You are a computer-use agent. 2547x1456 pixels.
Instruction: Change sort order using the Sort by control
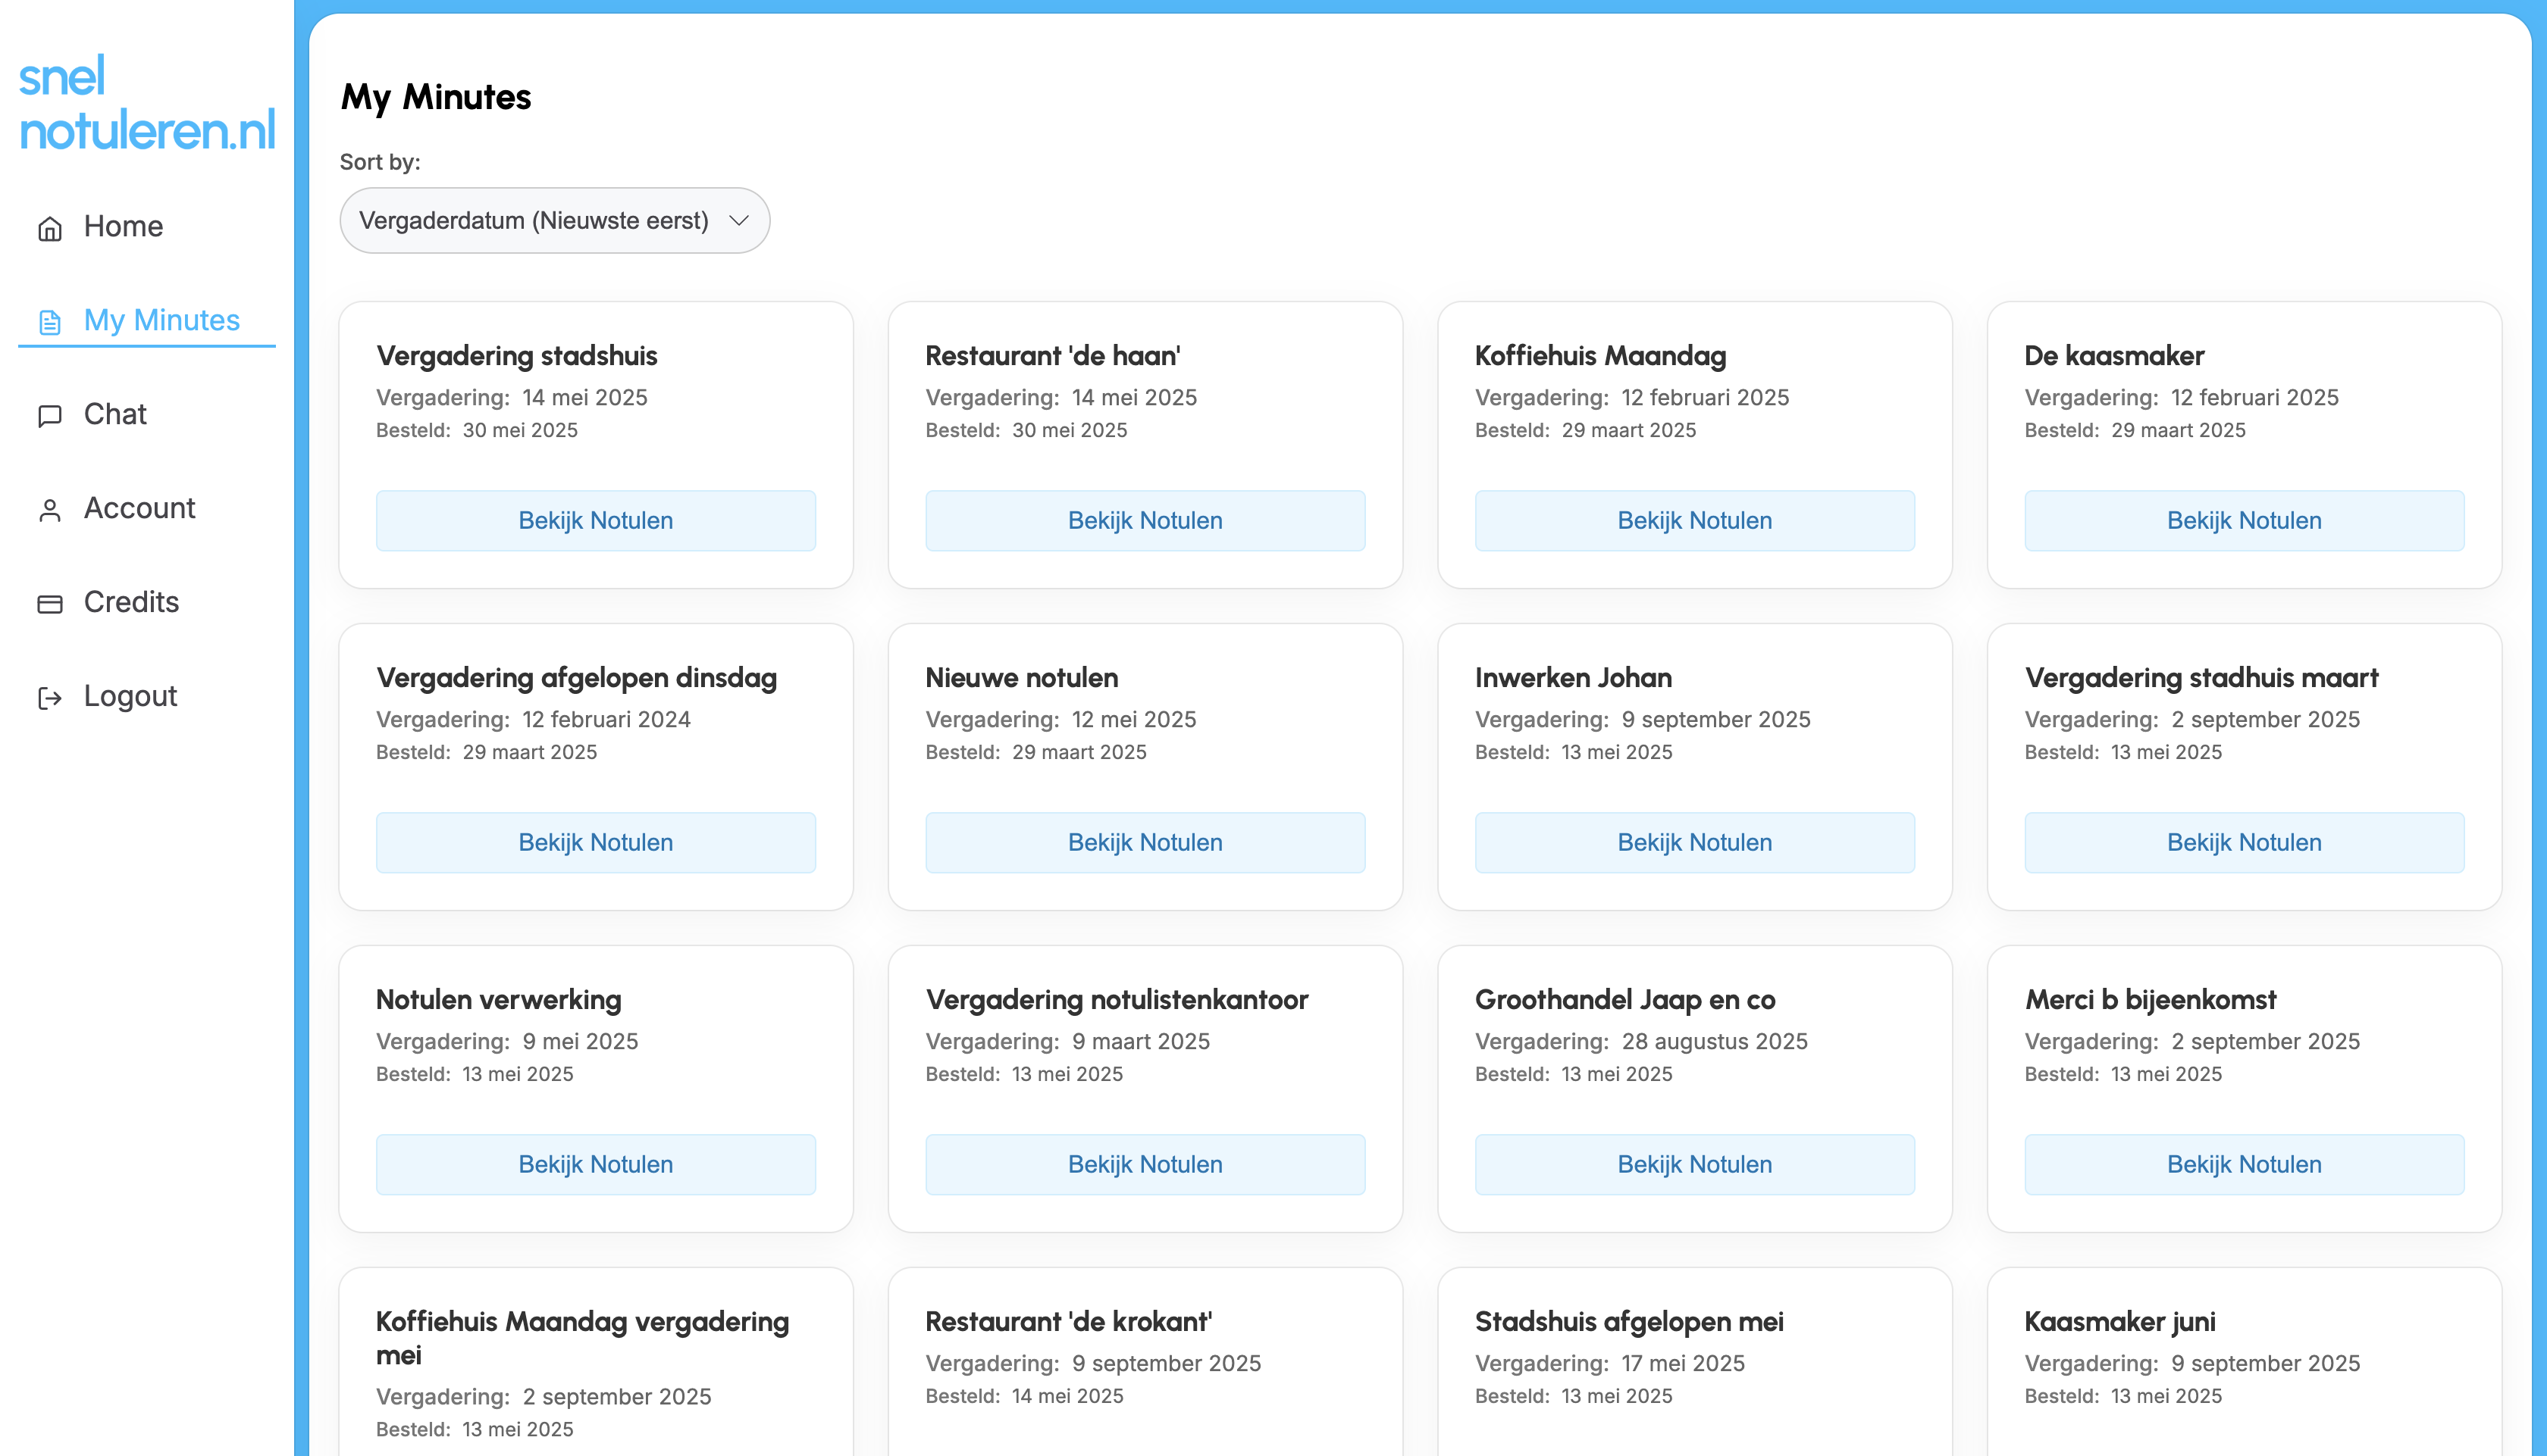point(554,220)
